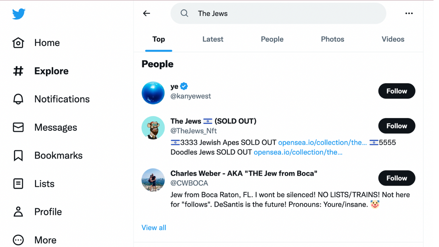Click the search magnifier icon
The height and width of the screenshot is (247, 439).
[x=185, y=13]
